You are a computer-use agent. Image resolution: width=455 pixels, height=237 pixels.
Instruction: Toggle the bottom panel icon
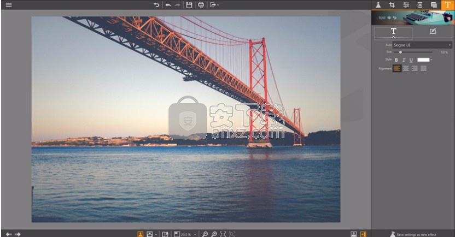point(353,234)
